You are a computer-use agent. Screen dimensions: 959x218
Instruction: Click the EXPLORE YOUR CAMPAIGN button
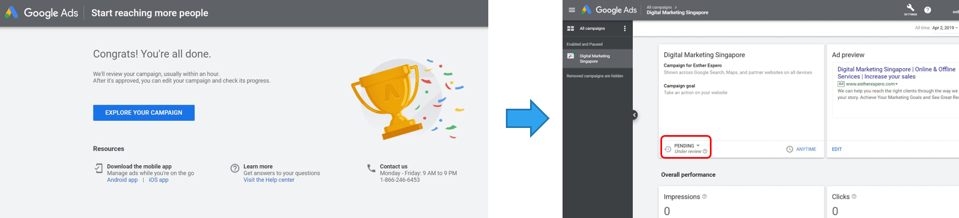[x=144, y=113]
